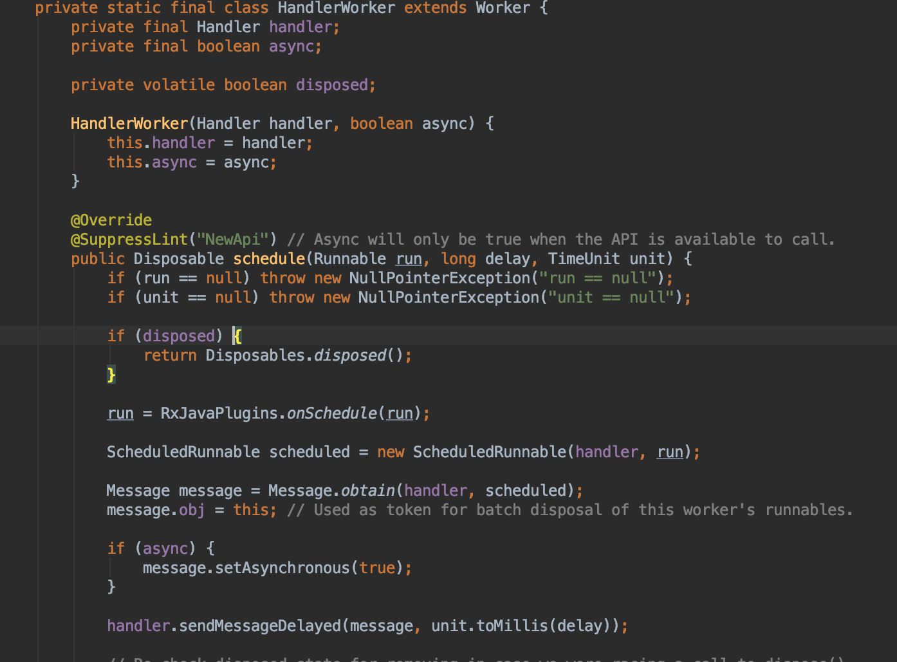Click the @SuppressLint annotation
Image resolution: width=897 pixels, height=662 pixels.
(129, 240)
